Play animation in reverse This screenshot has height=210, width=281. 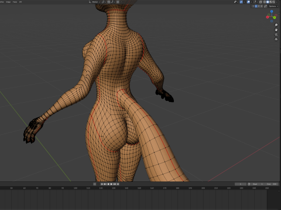point(108,184)
